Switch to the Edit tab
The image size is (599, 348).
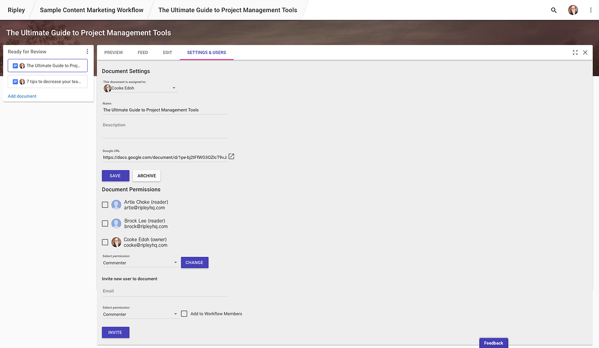(x=167, y=53)
